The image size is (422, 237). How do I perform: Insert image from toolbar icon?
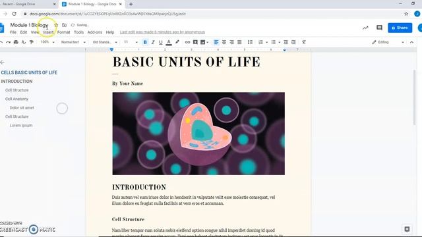202,42
